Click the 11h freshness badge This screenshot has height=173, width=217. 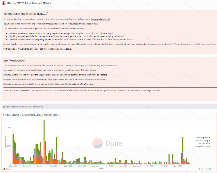coord(208,169)
